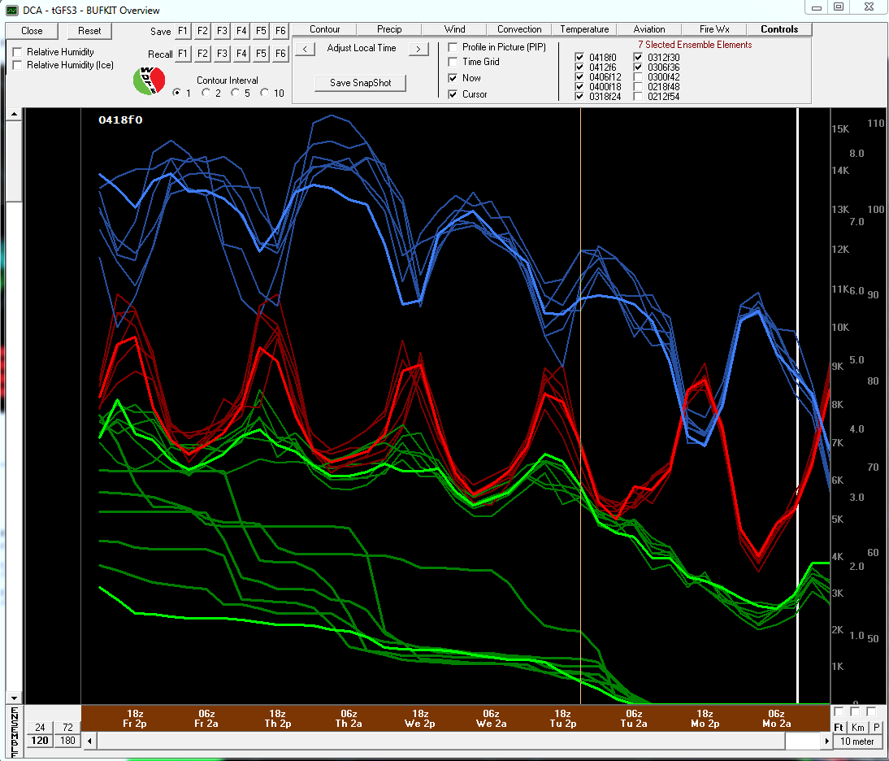Click the Recall F3 slot button
The width and height of the screenshot is (889, 761).
[x=223, y=54]
